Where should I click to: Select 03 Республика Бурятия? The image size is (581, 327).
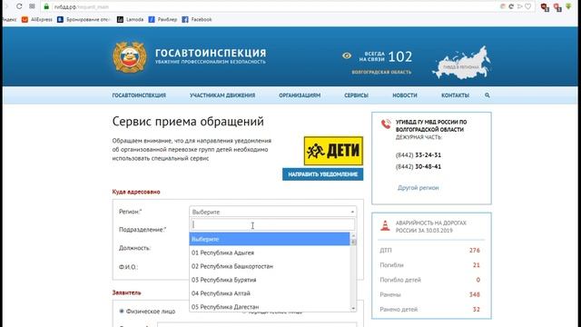(270, 280)
